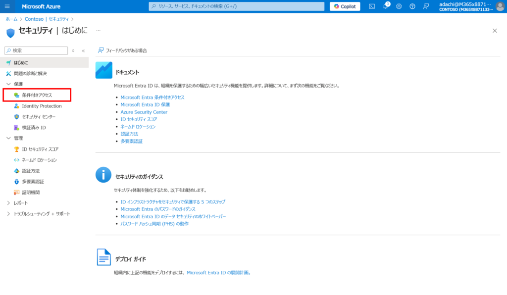Click the 認証方法 diamond icon
Viewport: 507px width, 295px height.
pyautogui.click(x=16, y=171)
